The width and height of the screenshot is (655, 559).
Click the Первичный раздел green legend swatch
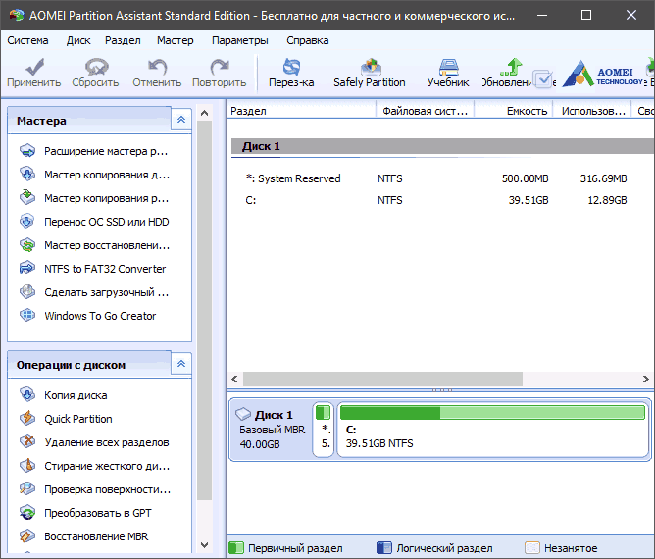pyautogui.click(x=236, y=547)
